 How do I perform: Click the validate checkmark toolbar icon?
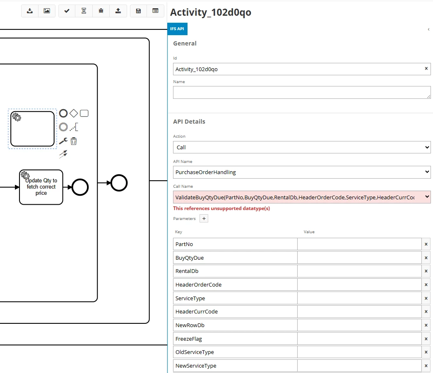click(x=67, y=11)
